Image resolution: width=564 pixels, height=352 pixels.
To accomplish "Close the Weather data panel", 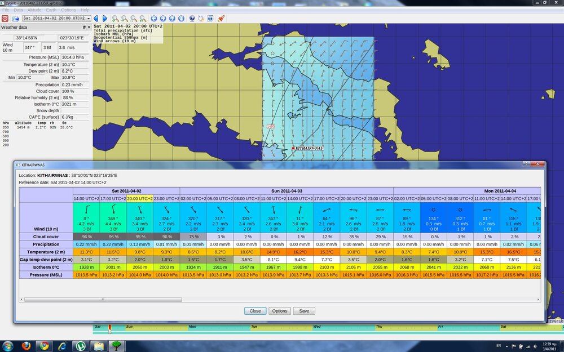I will [x=88, y=27].
